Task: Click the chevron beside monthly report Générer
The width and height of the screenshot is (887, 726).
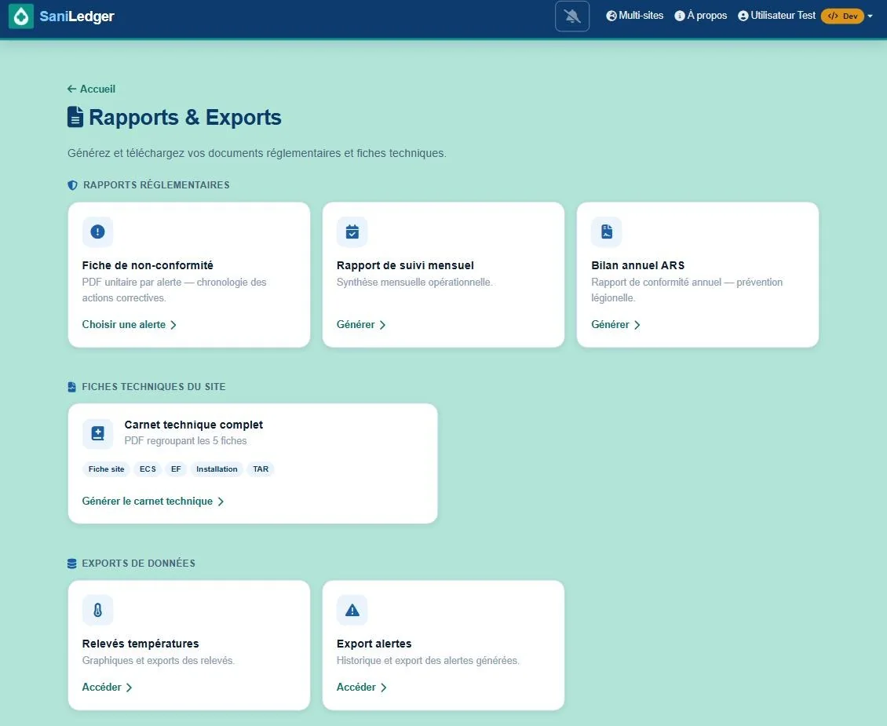Action: pyautogui.click(x=382, y=325)
